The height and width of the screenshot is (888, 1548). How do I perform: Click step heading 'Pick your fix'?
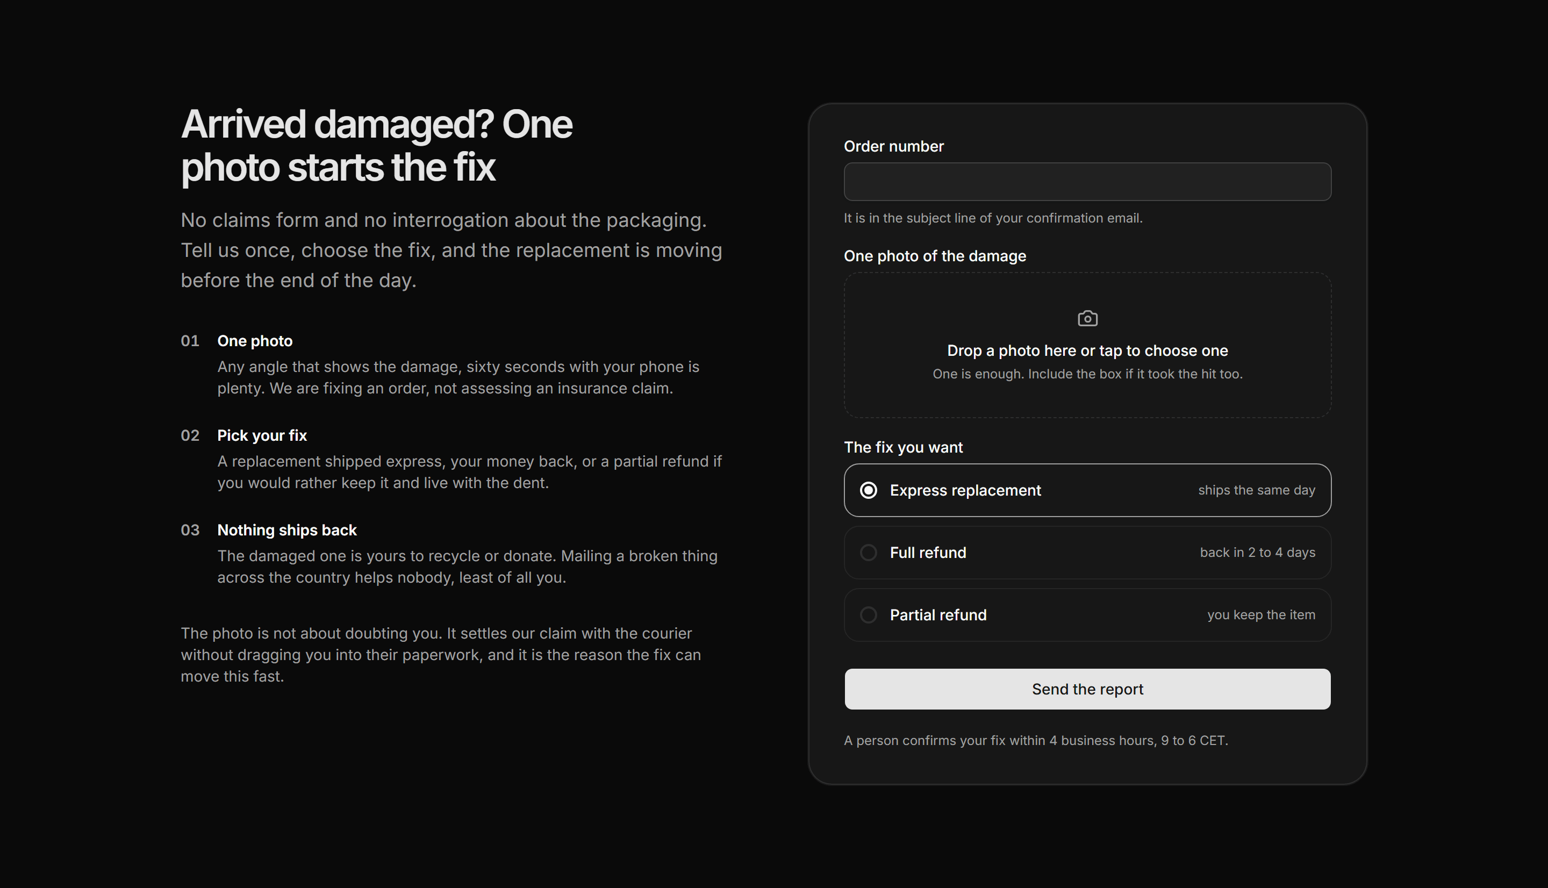[x=262, y=435]
